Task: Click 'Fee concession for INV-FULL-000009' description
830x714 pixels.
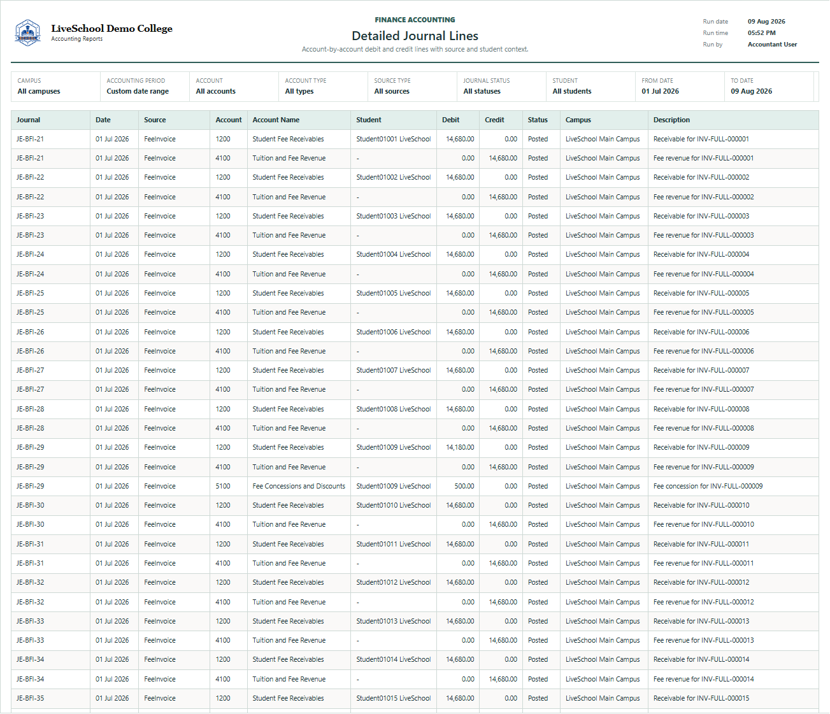Action: (x=708, y=486)
